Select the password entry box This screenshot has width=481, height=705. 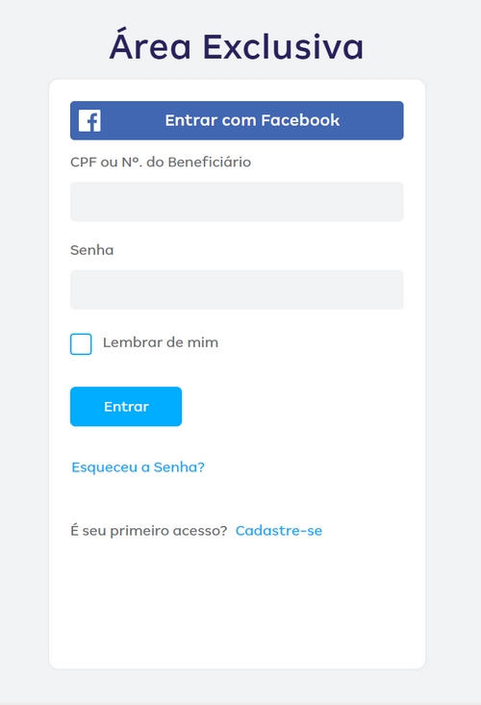pos(237,290)
